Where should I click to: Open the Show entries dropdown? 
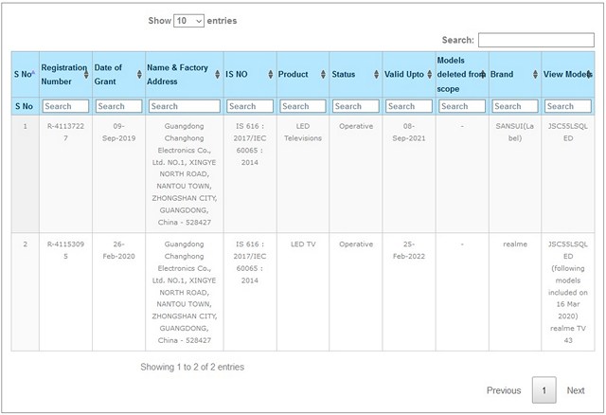pyautogui.click(x=188, y=21)
